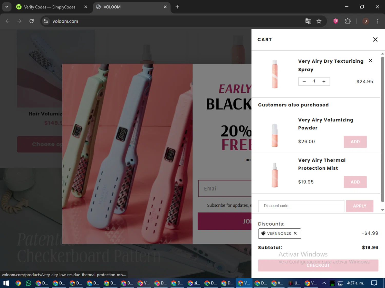Viewport: 385px width, 288px height.
Task: Launch the first unlabeled Chrome taskbar icon
Action: 18,283
